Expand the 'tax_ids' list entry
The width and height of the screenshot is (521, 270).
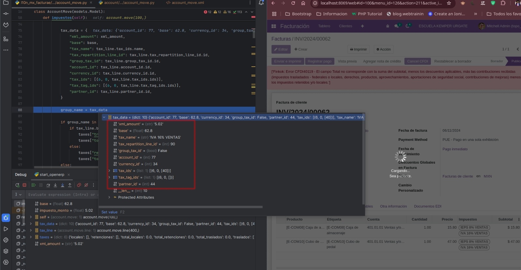[109, 170]
